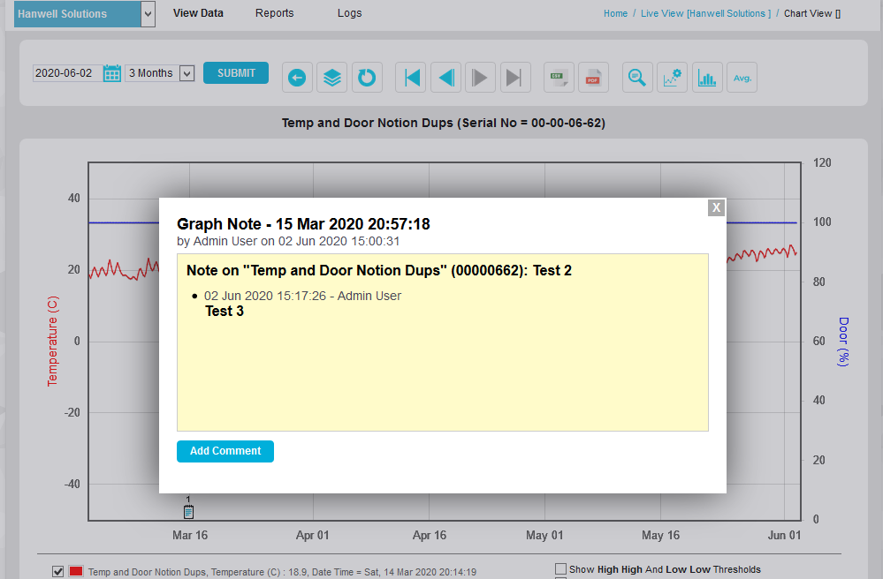Click the Add Comment button
Viewport: 883px width, 579px height.
tap(225, 451)
